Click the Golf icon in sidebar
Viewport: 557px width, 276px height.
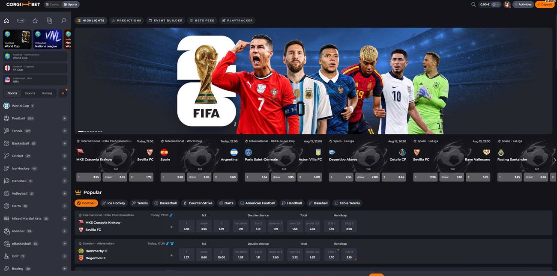(x=6, y=256)
